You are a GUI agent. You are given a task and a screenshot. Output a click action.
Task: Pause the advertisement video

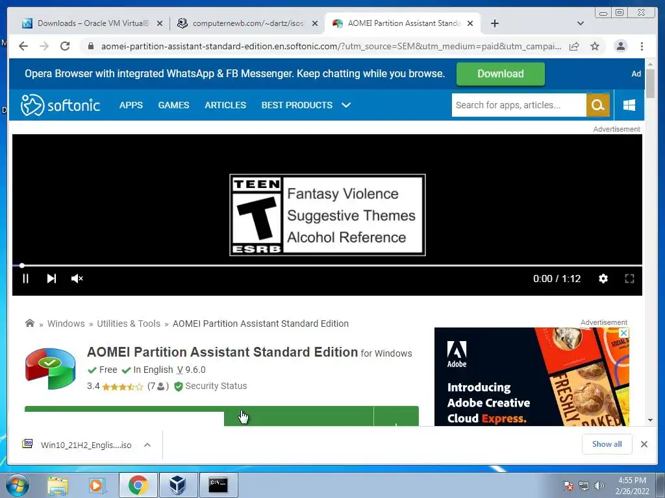[x=25, y=279]
